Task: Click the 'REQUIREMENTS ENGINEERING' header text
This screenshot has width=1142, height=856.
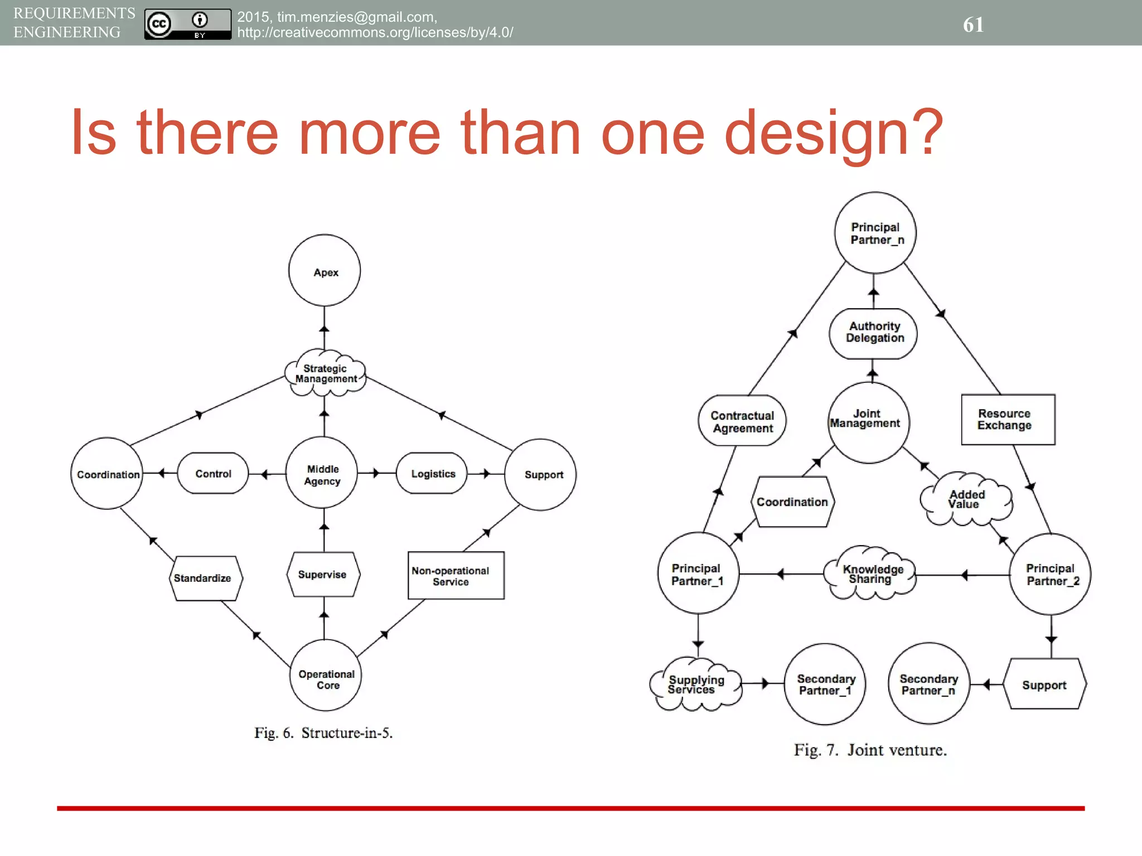Action: click(x=74, y=22)
